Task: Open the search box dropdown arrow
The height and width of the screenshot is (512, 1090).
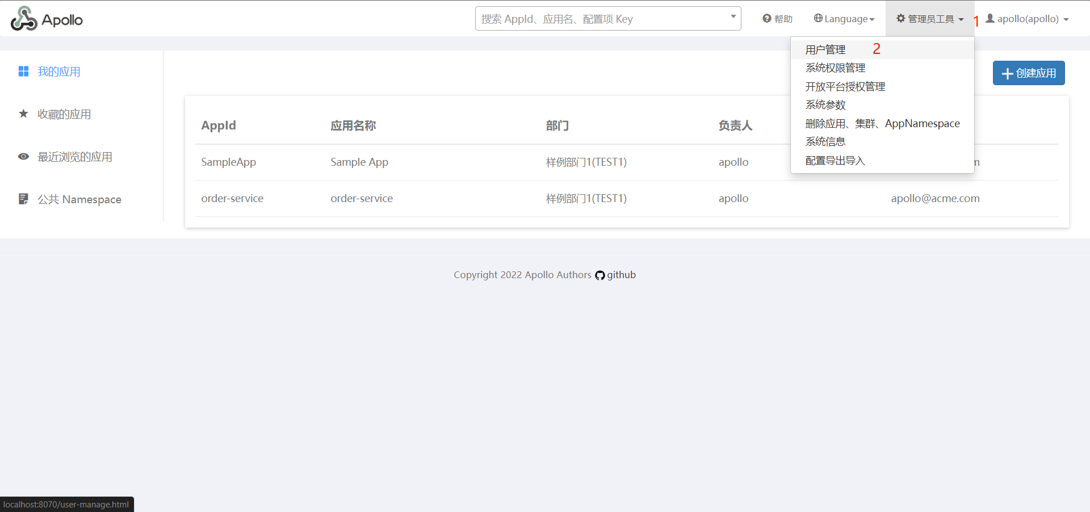Action: point(733,17)
